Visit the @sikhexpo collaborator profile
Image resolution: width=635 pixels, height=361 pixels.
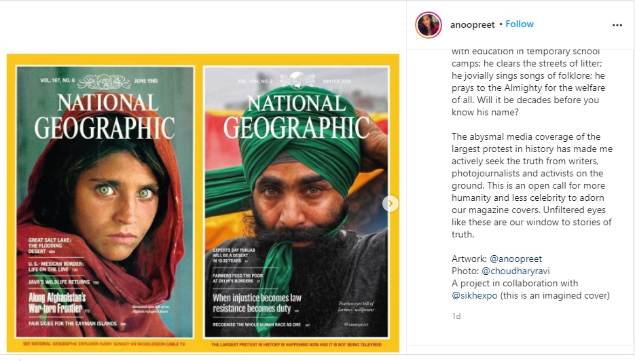pyautogui.click(x=476, y=295)
